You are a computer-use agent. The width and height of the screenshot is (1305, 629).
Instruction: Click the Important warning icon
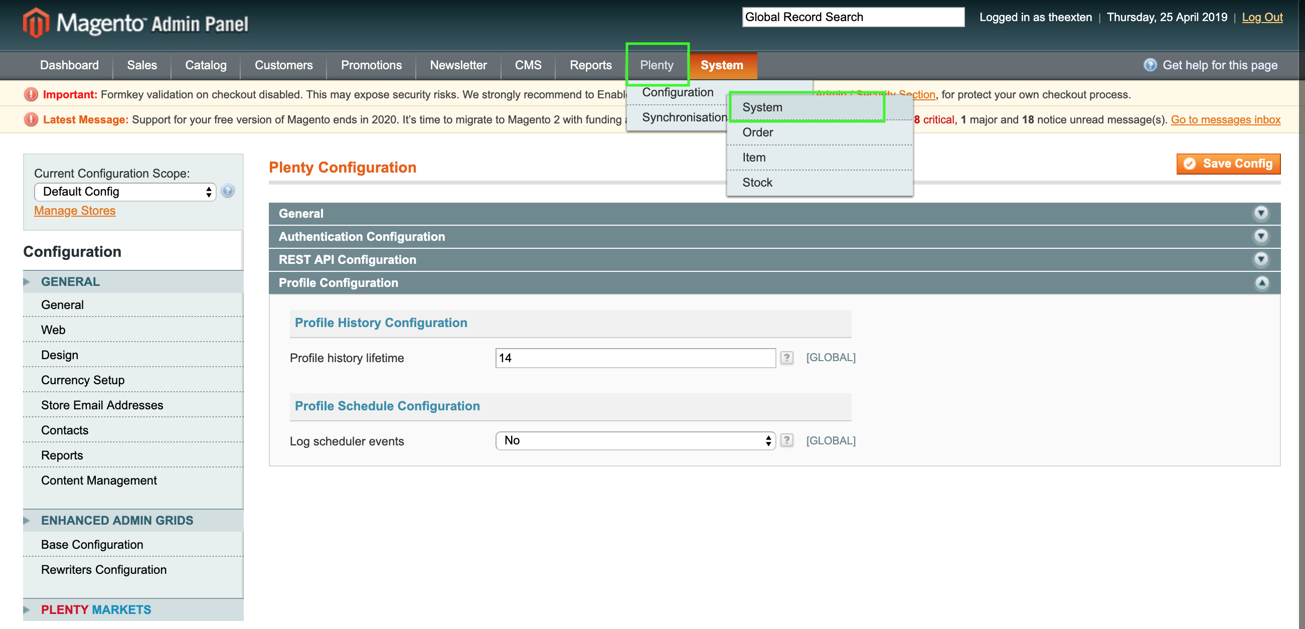coord(31,94)
